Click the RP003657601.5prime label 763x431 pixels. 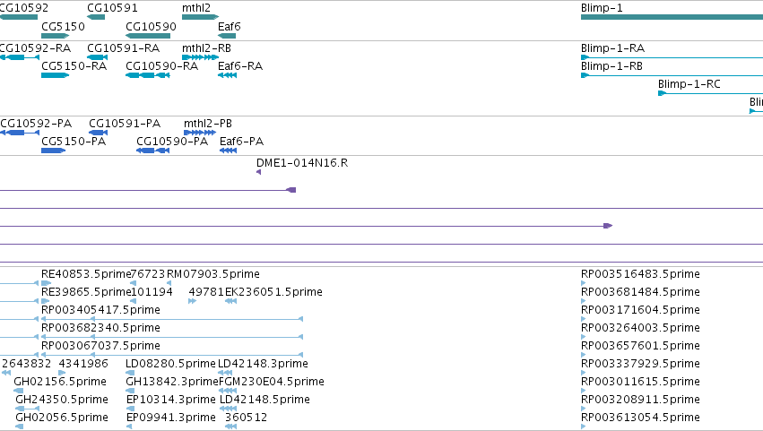tap(640, 346)
